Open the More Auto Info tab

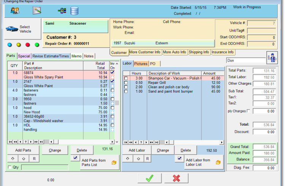click(174, 52)
